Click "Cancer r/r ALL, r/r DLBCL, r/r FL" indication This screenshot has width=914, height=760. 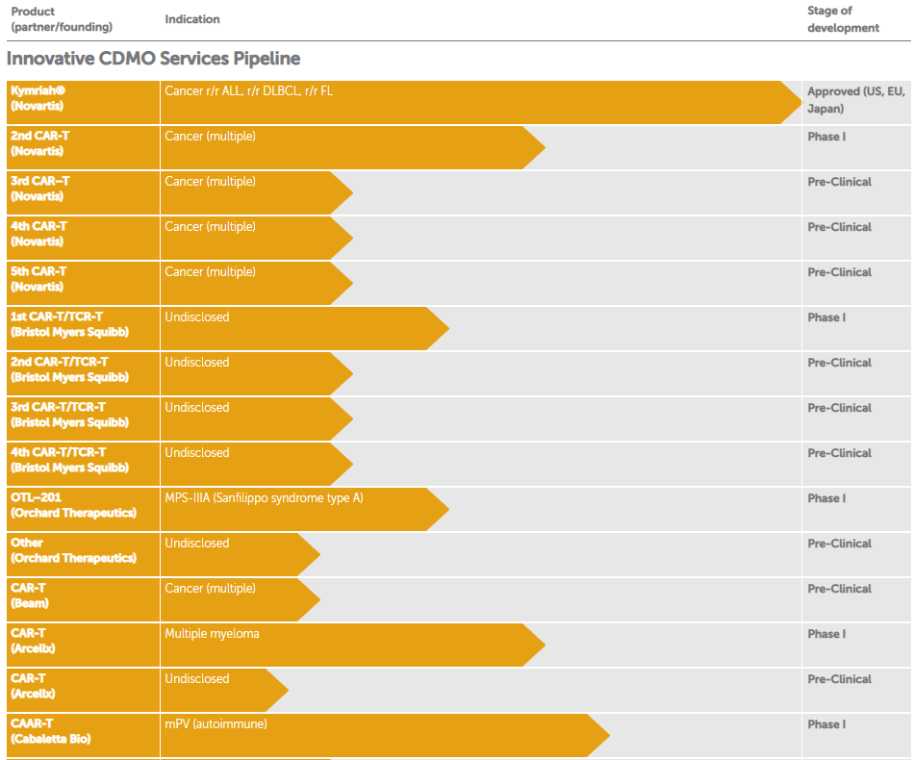[249, 91]
